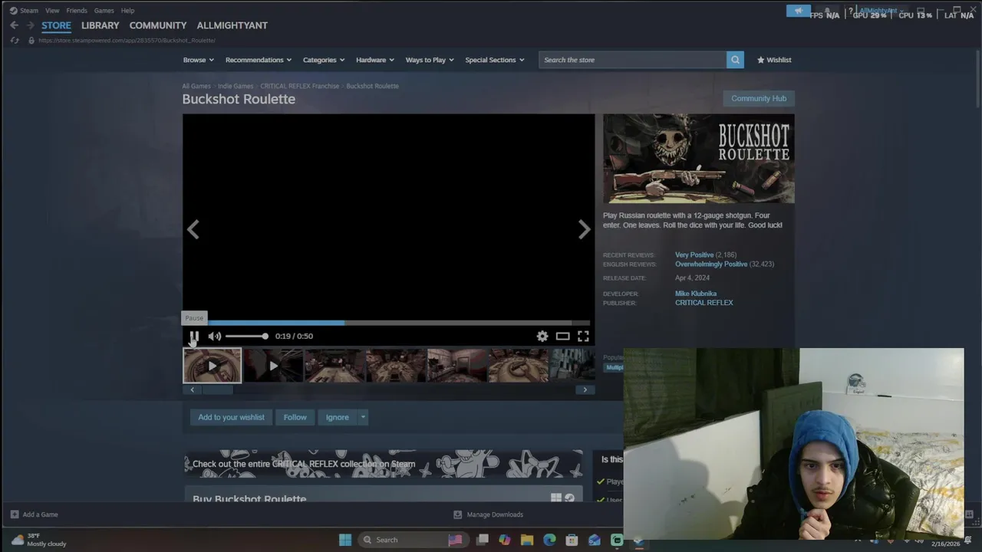Switch the trailer to fullscreen
The width and height of the screenshot is (982, 552).
583,336
